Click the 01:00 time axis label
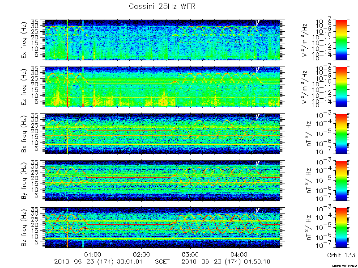The height and width of the screenshot is (268, 358). point(93,254)
